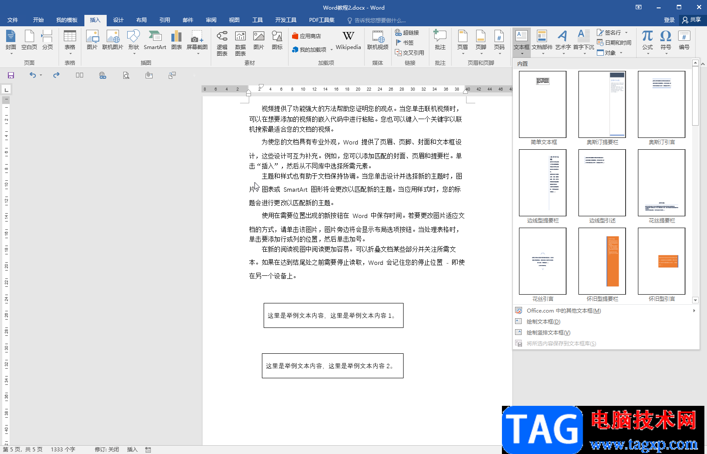Insert a cross-reference (交叉引用)

click(x=410, y=53)
